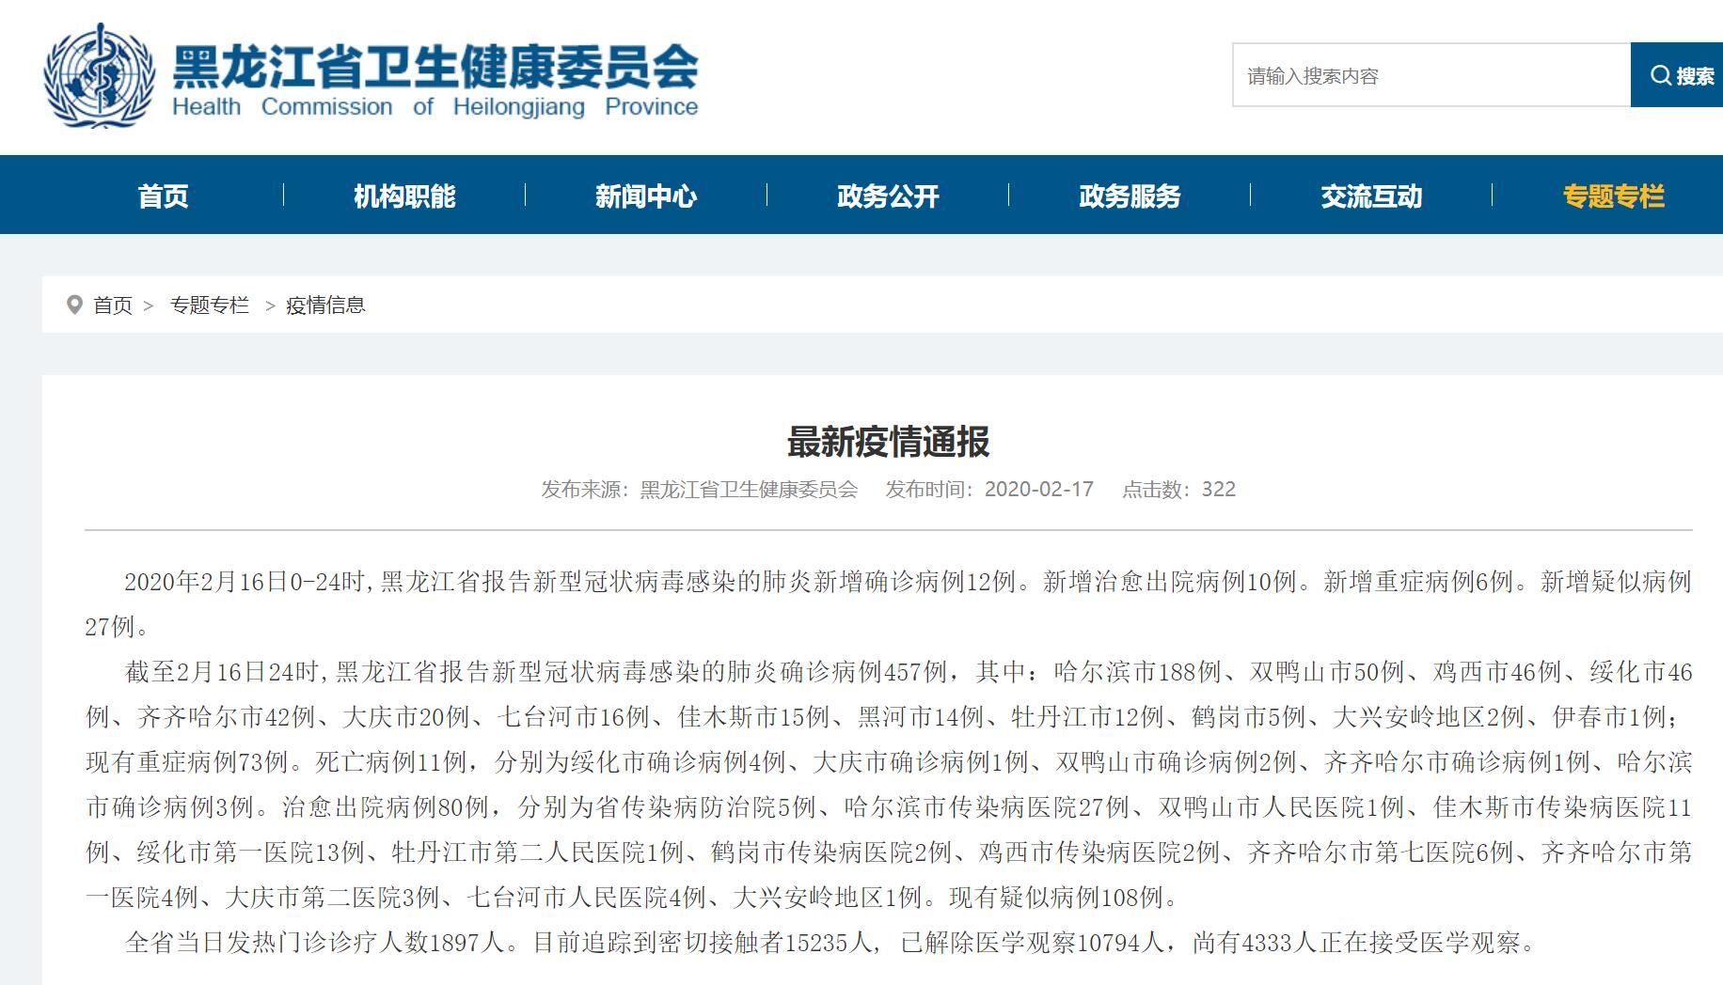Select the highlighted 专题专栏 tab
This screenshot has height=985, width=1723.
pyautogui.click(x=1613, y=195)
